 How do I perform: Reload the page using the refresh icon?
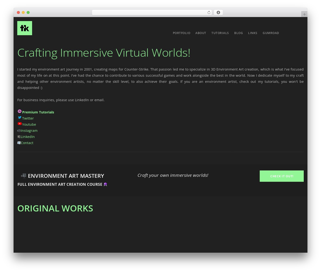tap(209, 13)
